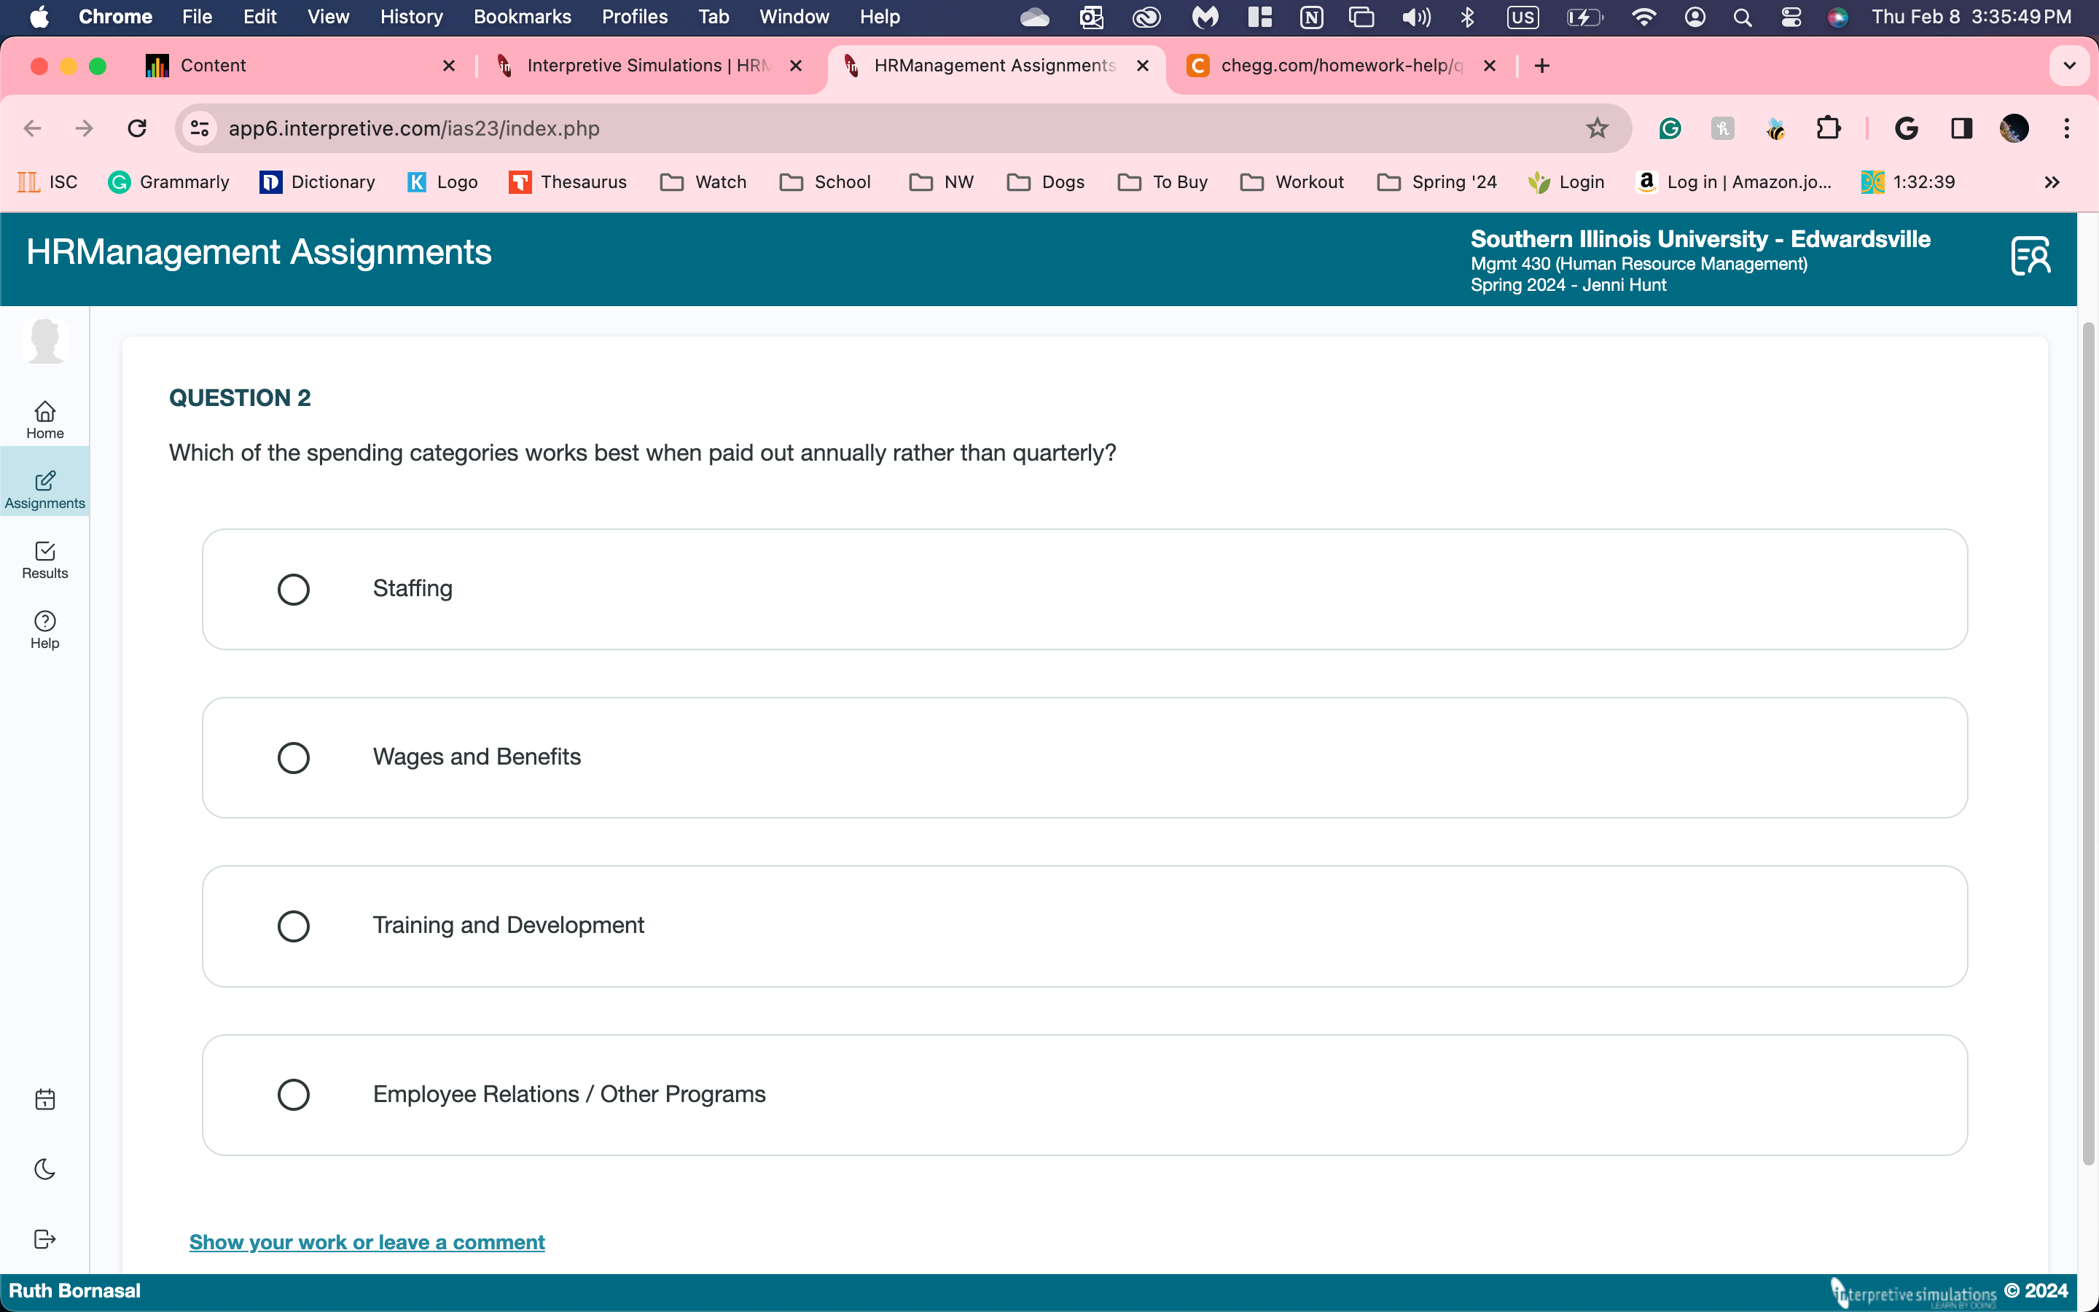Open a new tab with the plus button

coord(1541,65)
